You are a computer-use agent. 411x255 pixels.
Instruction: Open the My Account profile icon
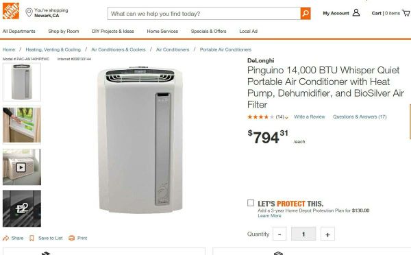click(x=356, y=12)
